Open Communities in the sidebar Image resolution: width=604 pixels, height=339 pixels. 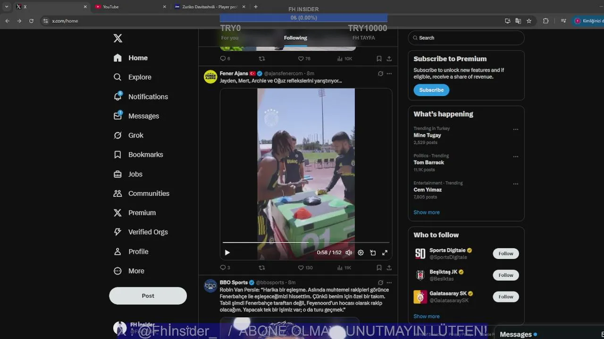[142, 194]
